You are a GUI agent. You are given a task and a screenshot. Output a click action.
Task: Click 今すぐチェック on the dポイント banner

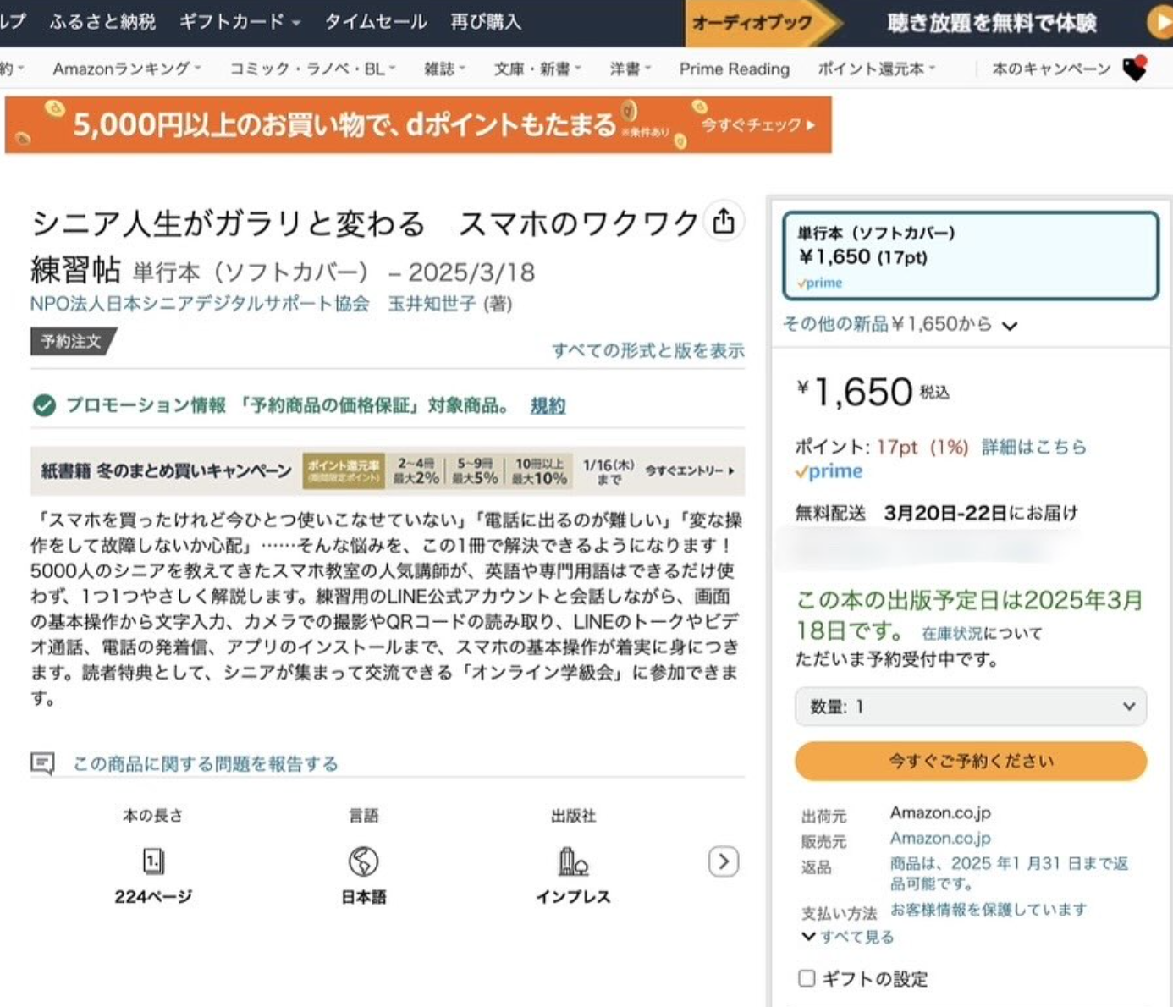tap(758, 125)
